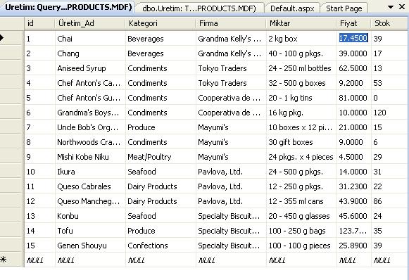Select the Ikura product cell

(90, 172)
